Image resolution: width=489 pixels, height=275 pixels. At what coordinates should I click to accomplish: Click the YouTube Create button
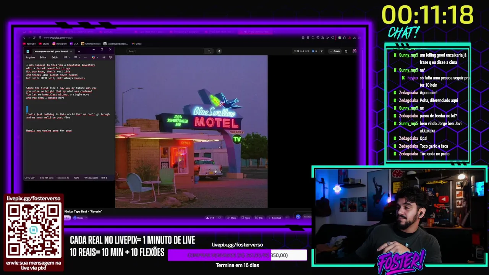pyautogui.click(x=336, y=51)
